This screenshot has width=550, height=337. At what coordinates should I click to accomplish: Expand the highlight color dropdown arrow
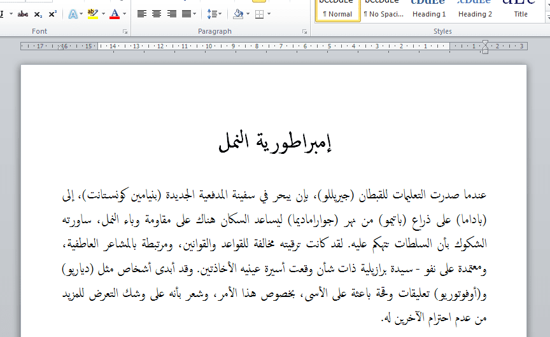pos(103,13)
